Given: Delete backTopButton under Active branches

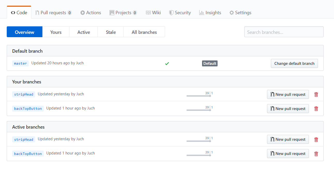Looking at the screenshot, I should (316, 154).
